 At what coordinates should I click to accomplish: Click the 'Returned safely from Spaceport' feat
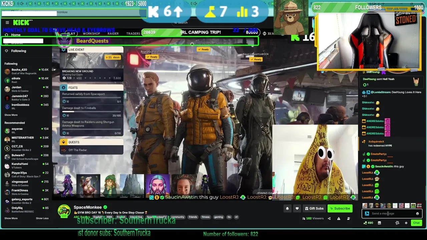tap(91, 98)
